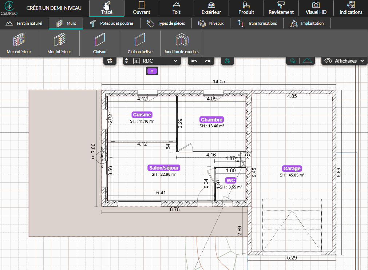This screenshot has height=270, width=368.
Task: Open the Revêtement tab
Action: point(281,8)
